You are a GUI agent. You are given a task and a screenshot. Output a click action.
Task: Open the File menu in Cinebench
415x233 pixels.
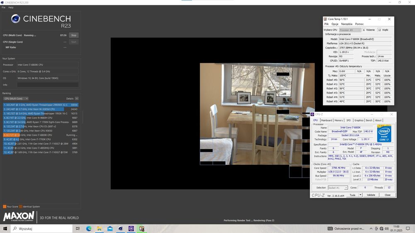pyautogui.click(x=3, y=7)
